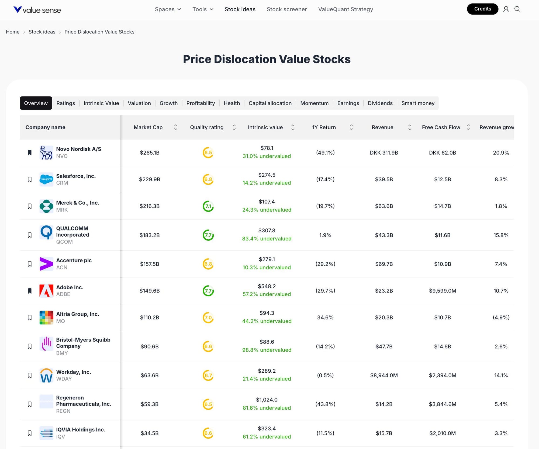Click the Adobe company logo
539x449 pixels.
[x=46, y=291]
